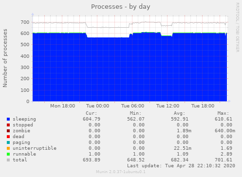The height and width of the screenshot is (177, 242).
Task: Click zombie maximum value 640.00m
Action: tap(225, 131)
